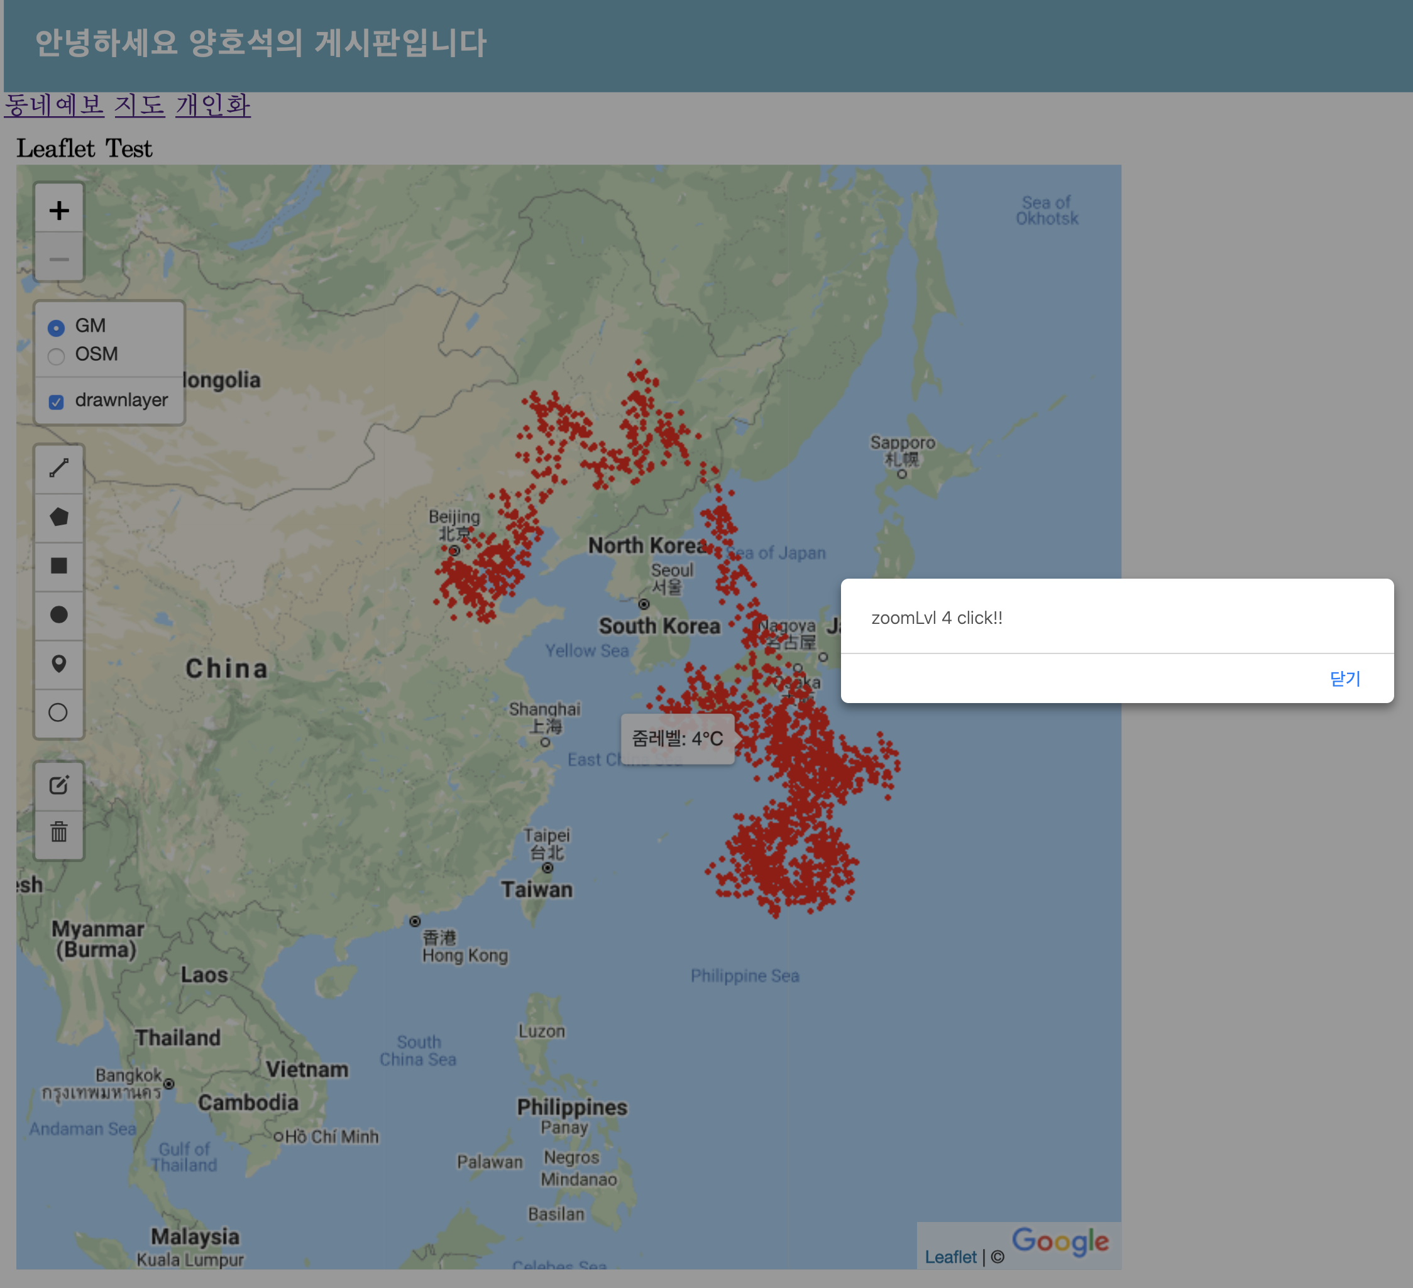Switch to OSM base layer

pos(56,356)
